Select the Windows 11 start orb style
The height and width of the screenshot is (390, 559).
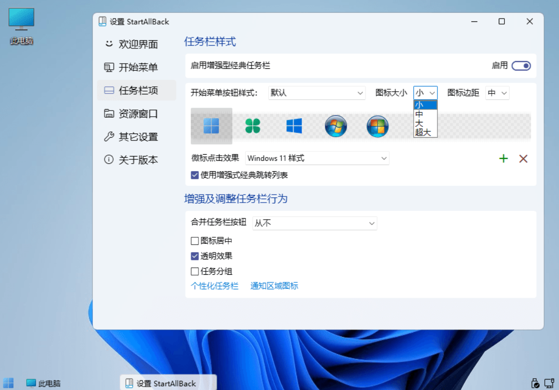click(211, 126)
